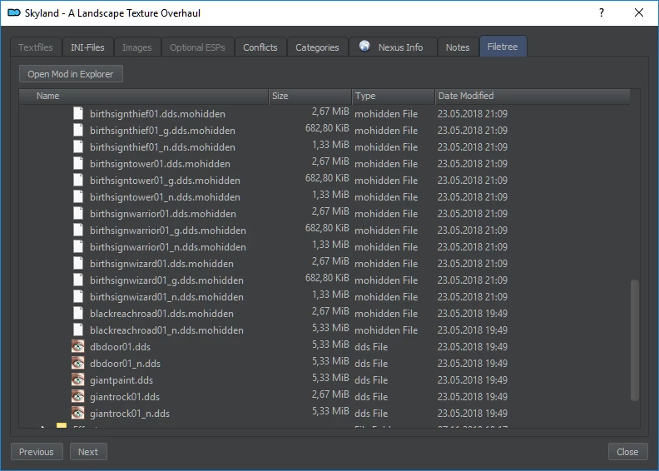This screenshot has height=471, width=659.
Task: Click the date of dbdoor01.dds row
Action: point(473,347)
